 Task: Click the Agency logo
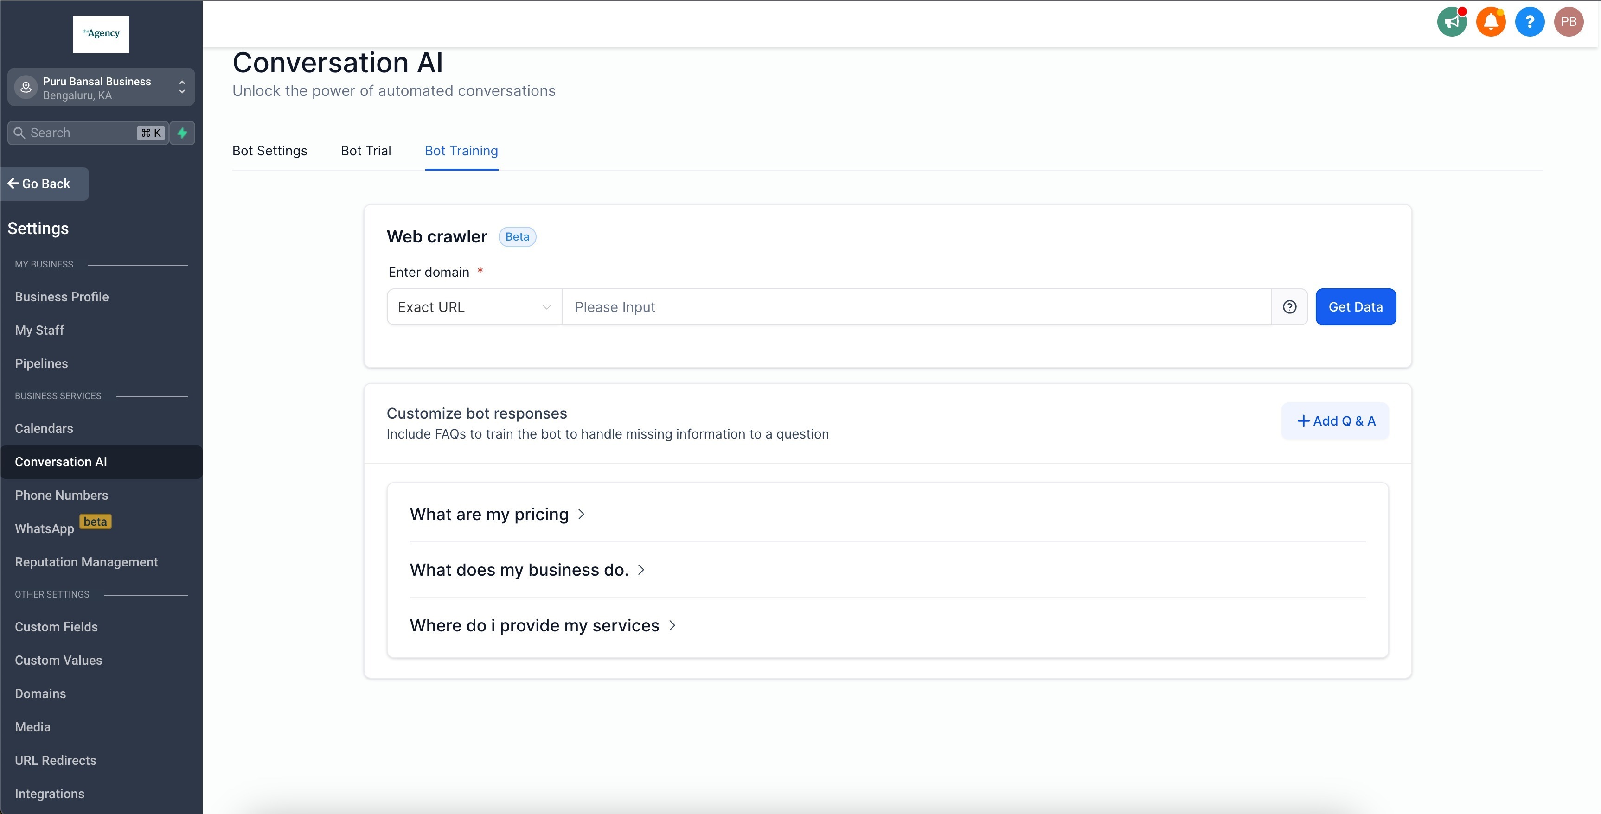click(101, 34)
